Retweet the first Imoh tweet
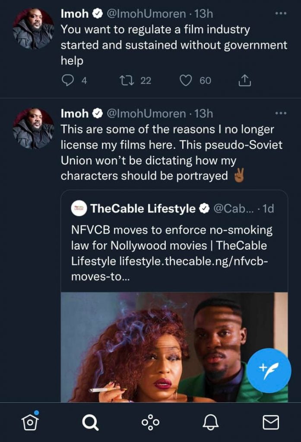 click(126, 80)
